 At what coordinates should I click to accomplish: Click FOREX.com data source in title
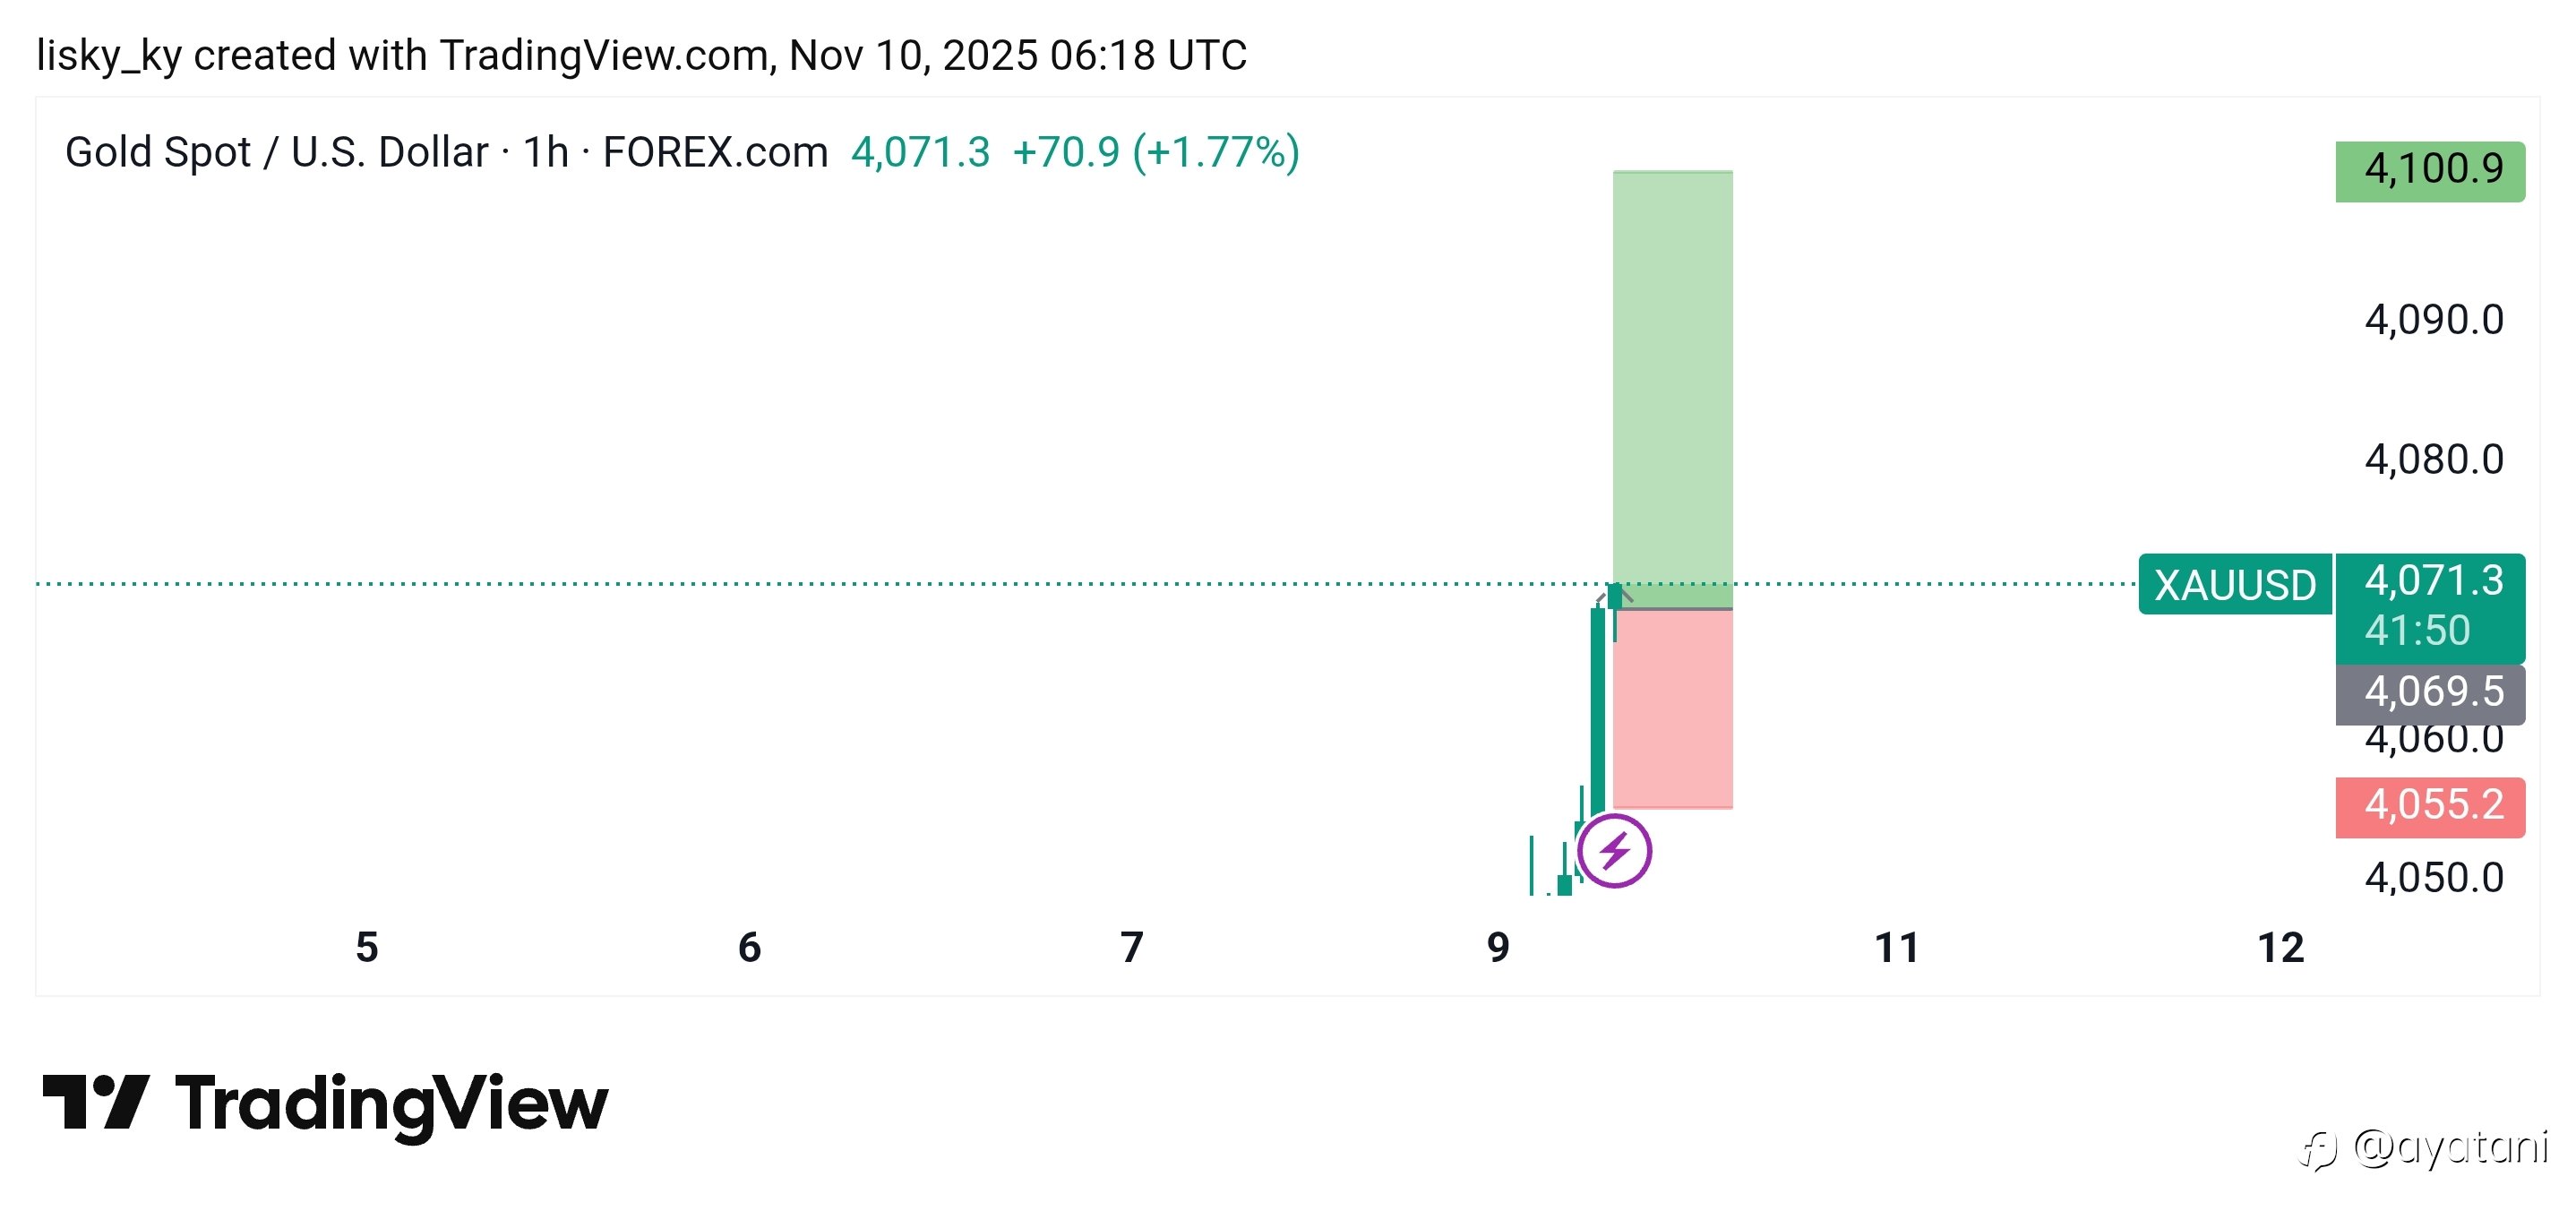click(x=715, y=153)
